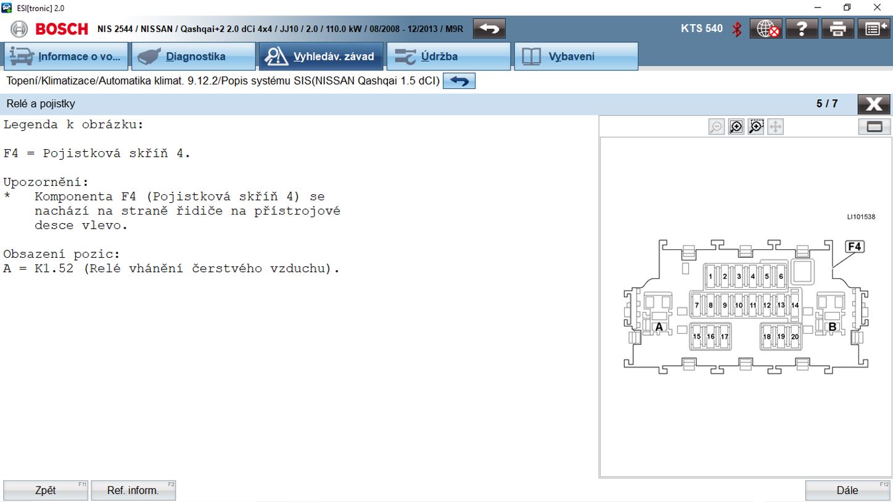Image resolution: width=893 pixels, height=502 pixels.
Task: Click fuse number 1 in the diagram
Action: (710, 277)
